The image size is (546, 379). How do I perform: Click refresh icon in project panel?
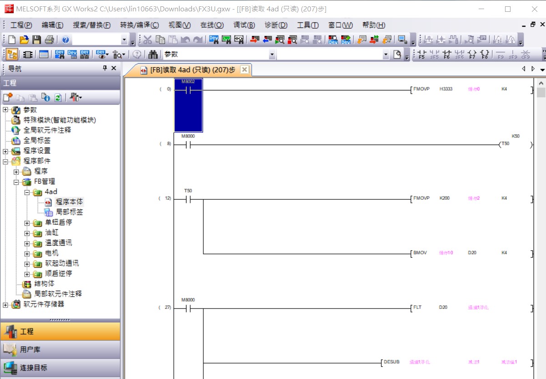[58, 97]
